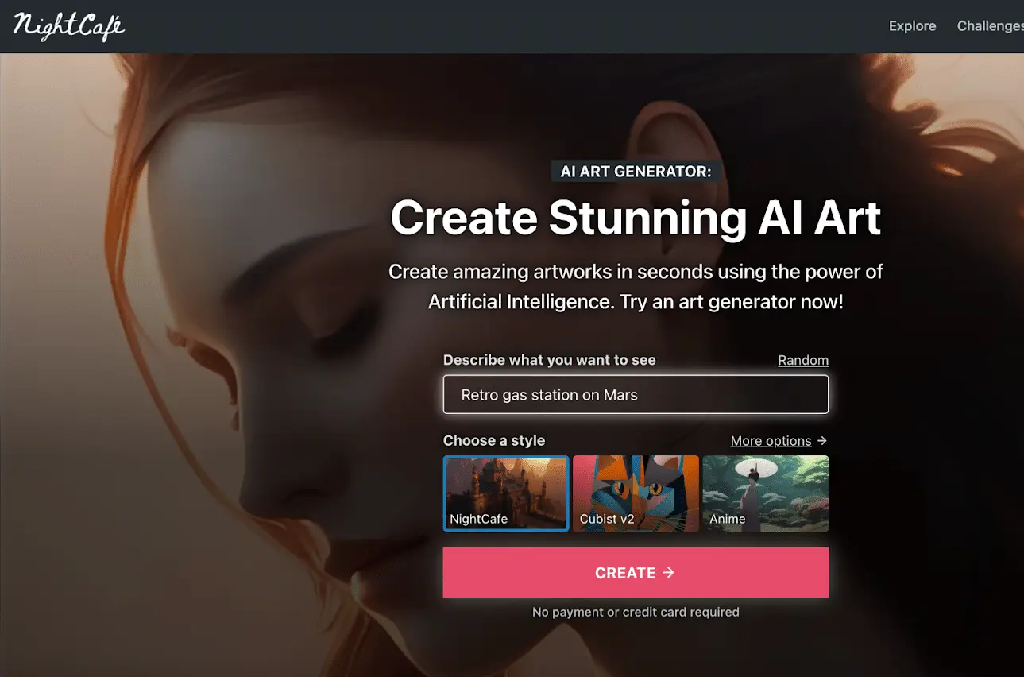Click the AI ART GENERATOR badge
Screen dimensions: 1024x677
pyautogui.click(x=636, y=171)
